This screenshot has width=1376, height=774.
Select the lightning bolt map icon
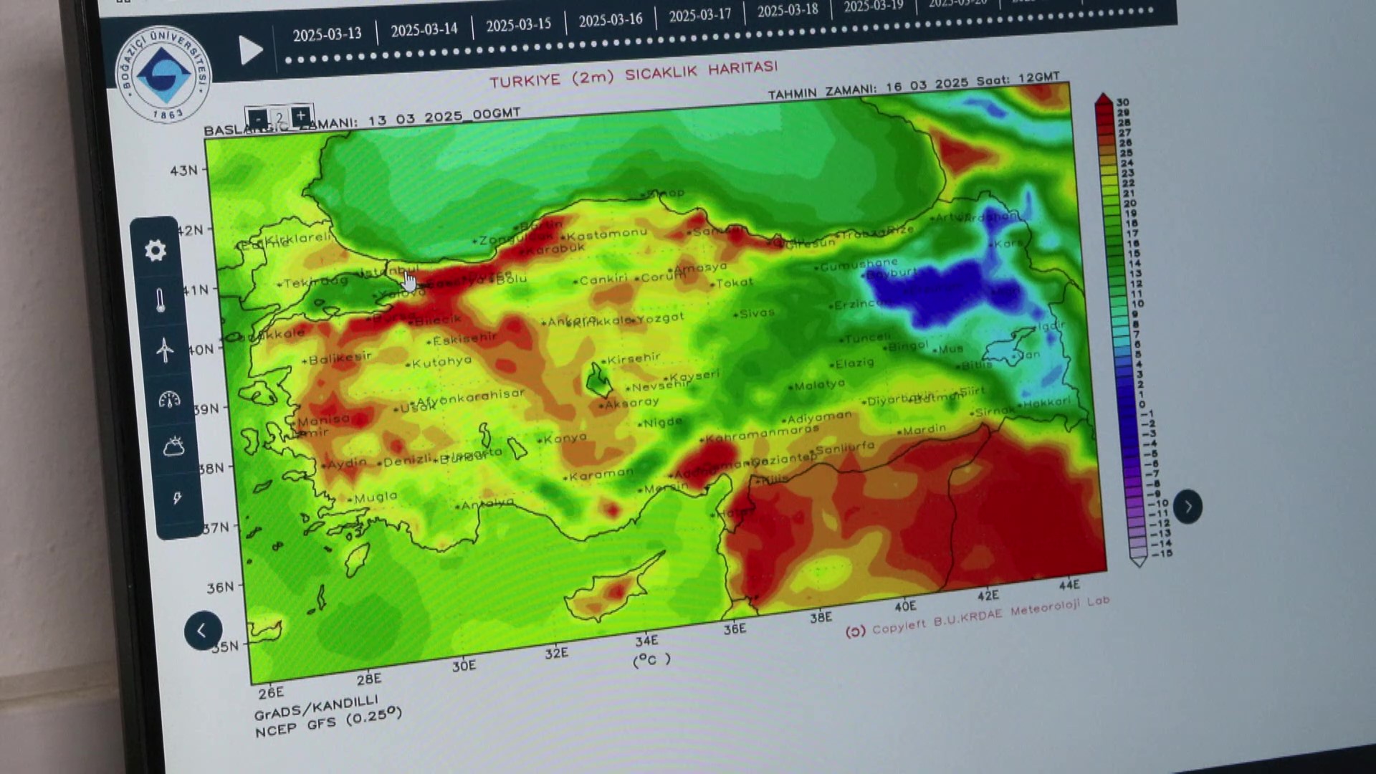point(177,497)
